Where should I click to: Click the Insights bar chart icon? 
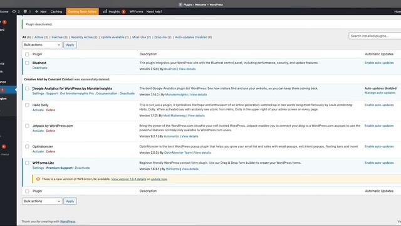[x=105, y=11]
